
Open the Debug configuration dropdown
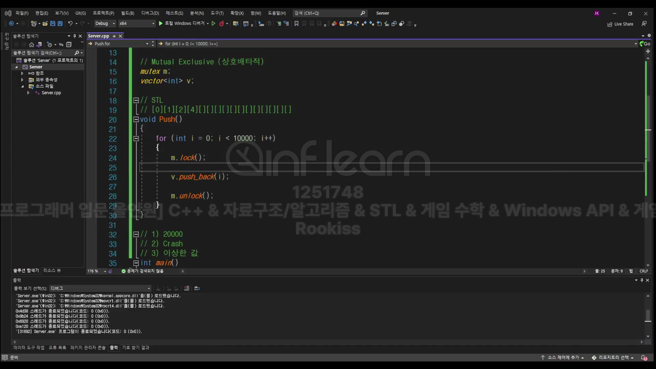pyautogui.click(x=105, y=24)
